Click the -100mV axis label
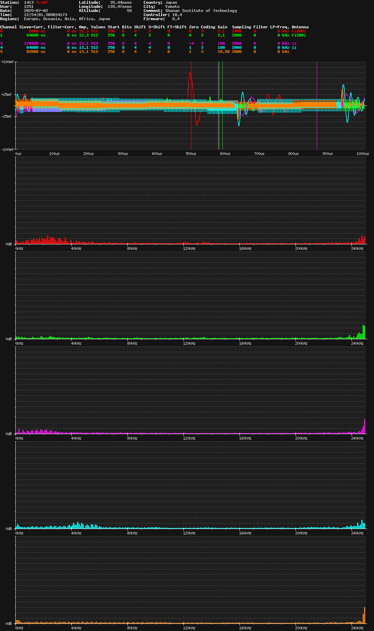 coord(7,149)
